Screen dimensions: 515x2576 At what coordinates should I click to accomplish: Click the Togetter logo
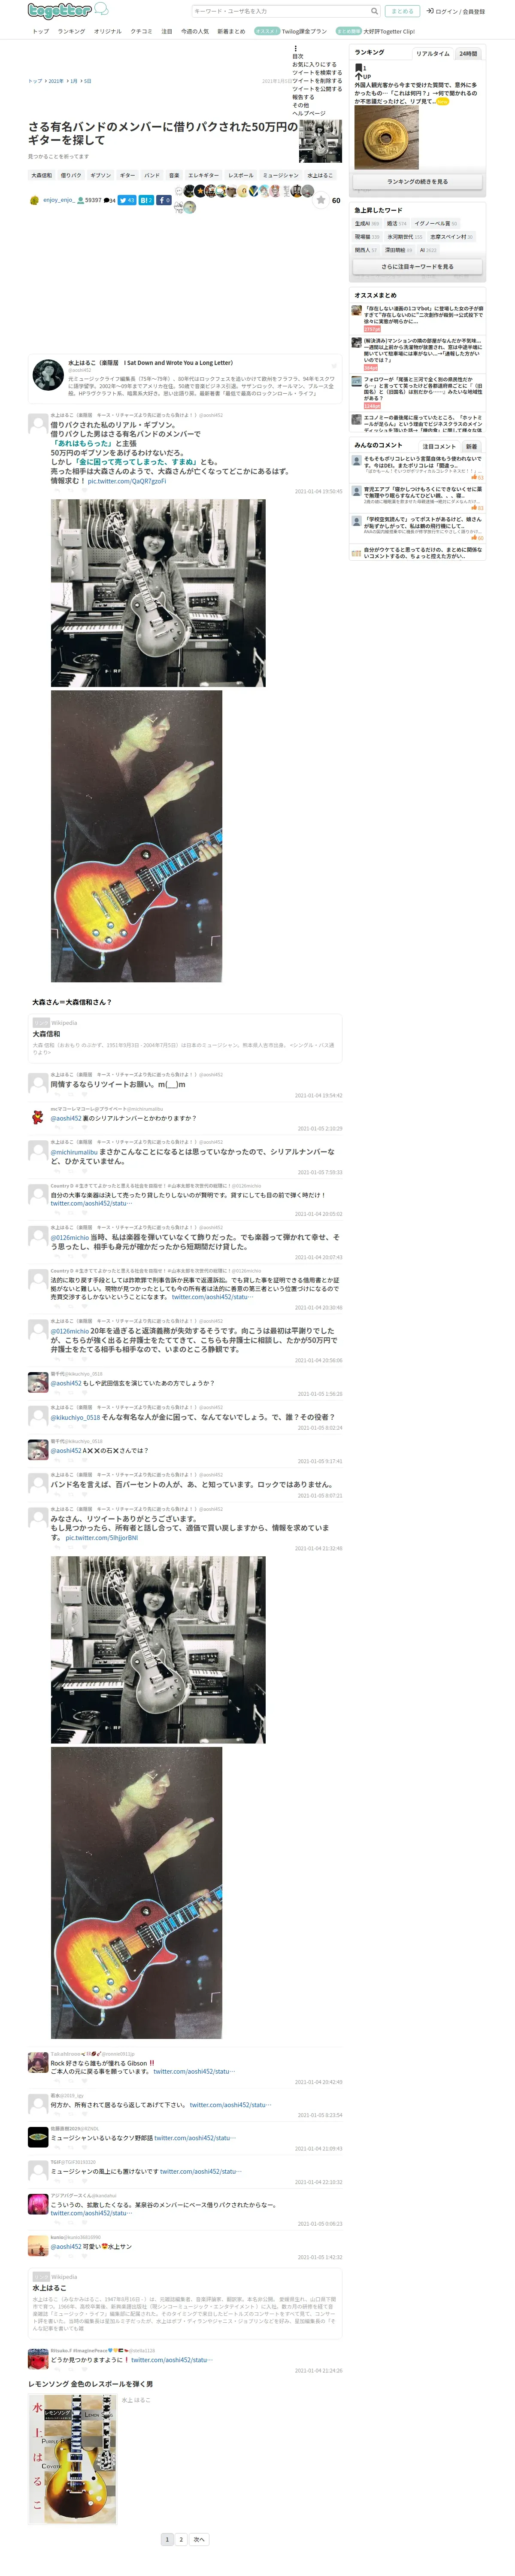(x=68, y=10)
